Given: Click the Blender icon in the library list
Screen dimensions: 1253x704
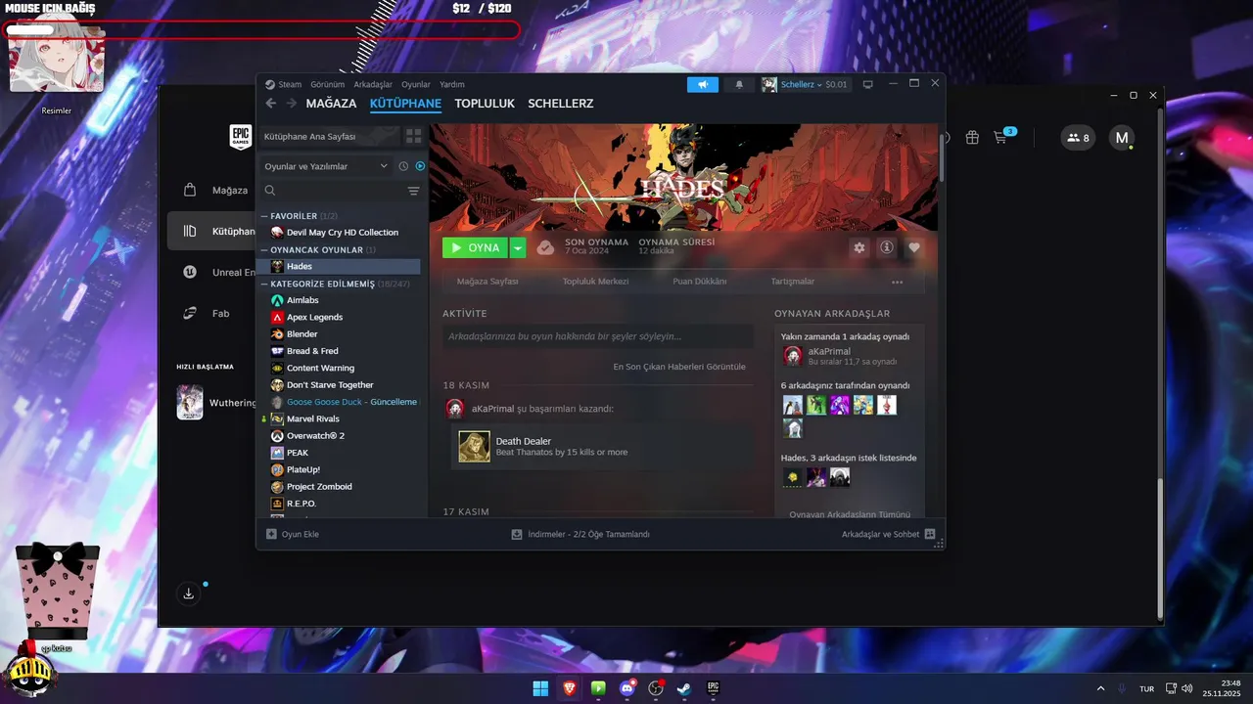Looking at the screenshot, I should click(277, 334).
